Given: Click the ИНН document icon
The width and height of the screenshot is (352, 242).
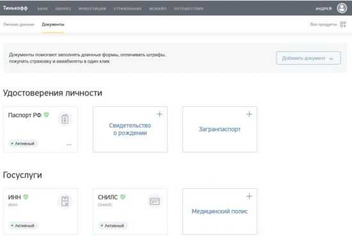Looking at the screenshot, I should 65,201.
